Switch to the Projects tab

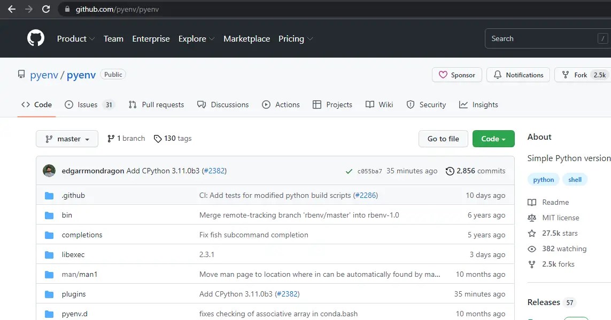click(x=332, y=105)
